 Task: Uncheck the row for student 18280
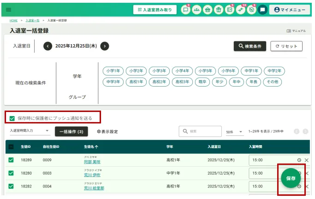[x=12, y=173]
